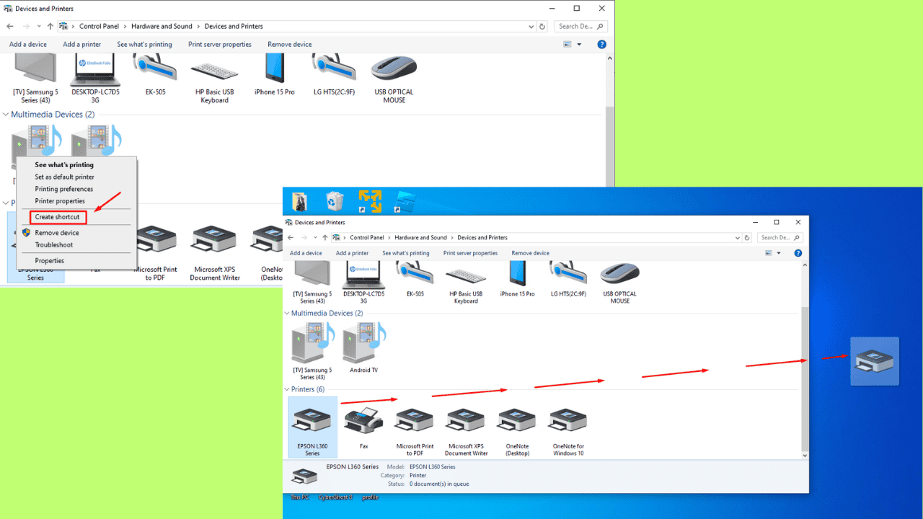Image resolution: width=923 pixels, height=519 pixels.
Task: Go back using the arrow in the context-menu window
Action: pyautogui.click(x=10, y=26)
